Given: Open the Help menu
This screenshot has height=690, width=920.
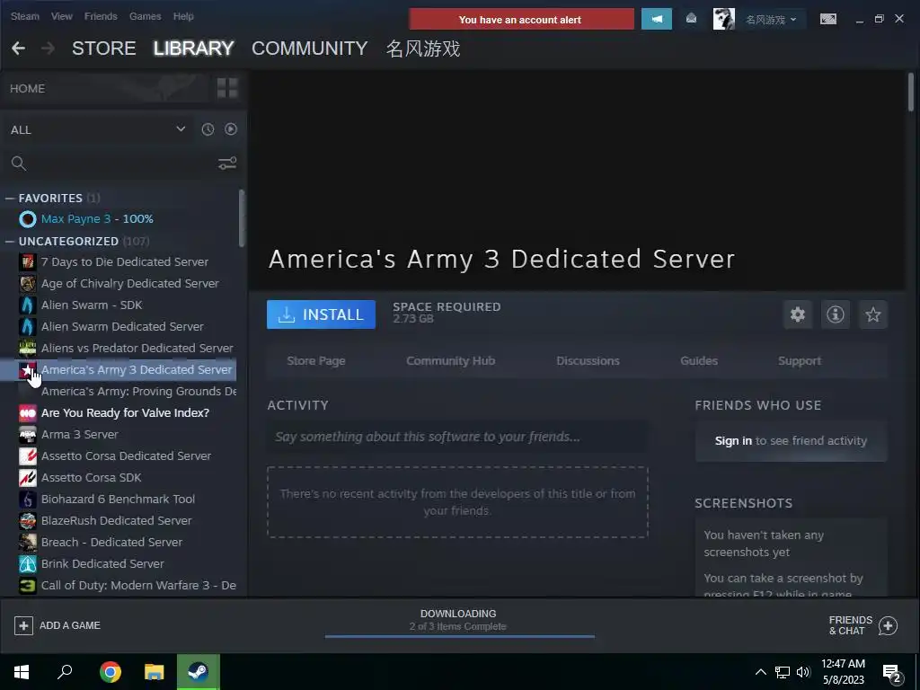Looking at the screenshot, I should (x=183, y=16).
